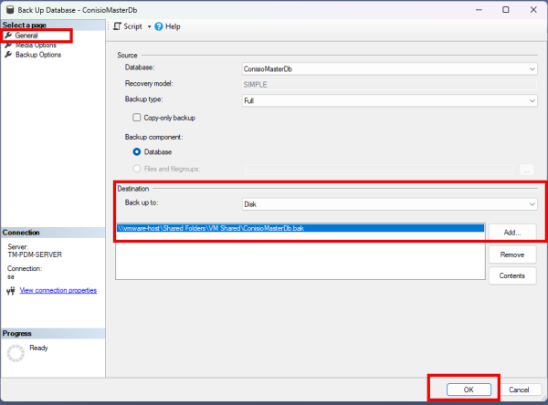Viewport: 548px width, 405px height.
Task: Open the Backup Options page
Action: [38, 55]
